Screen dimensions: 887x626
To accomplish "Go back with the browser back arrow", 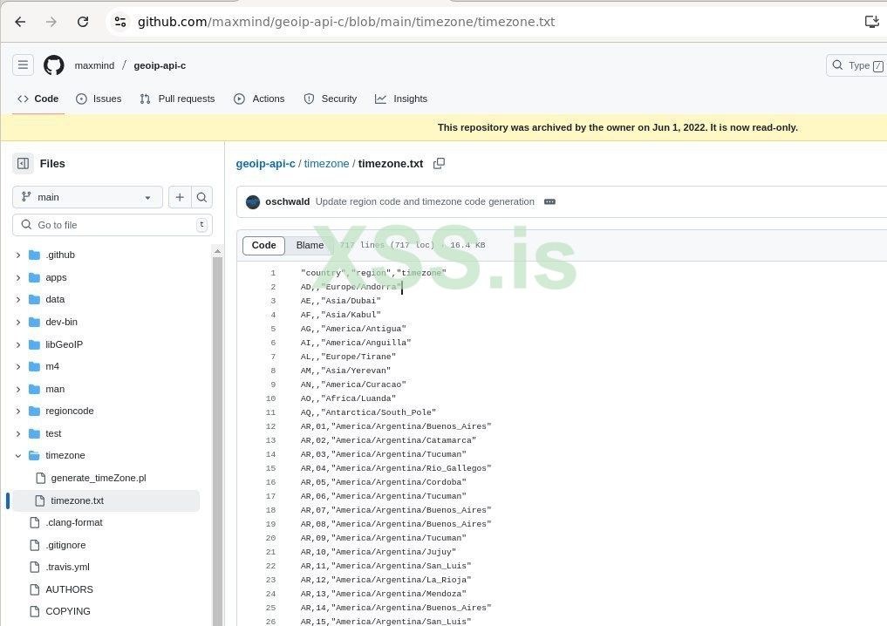I will (x=20, y=22).
